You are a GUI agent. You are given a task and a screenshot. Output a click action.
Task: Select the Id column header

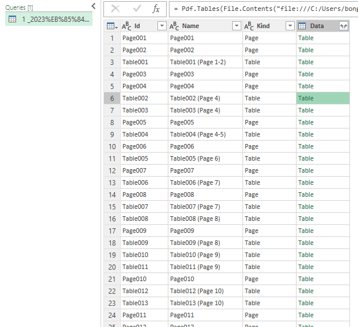(x=144, y=26)
